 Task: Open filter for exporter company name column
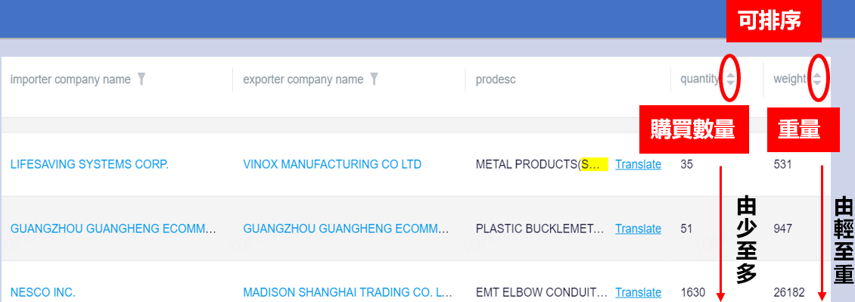click(374, 79)
